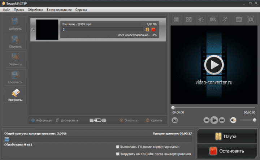Image resolution: width=260 pixels, height=160 pixels.
Task: Stop conversion with red square in file row
Action: 153,30
